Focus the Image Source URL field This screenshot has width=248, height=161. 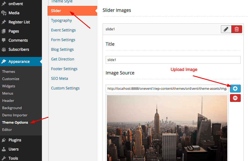pyautogui.click(x=167, y=88)
